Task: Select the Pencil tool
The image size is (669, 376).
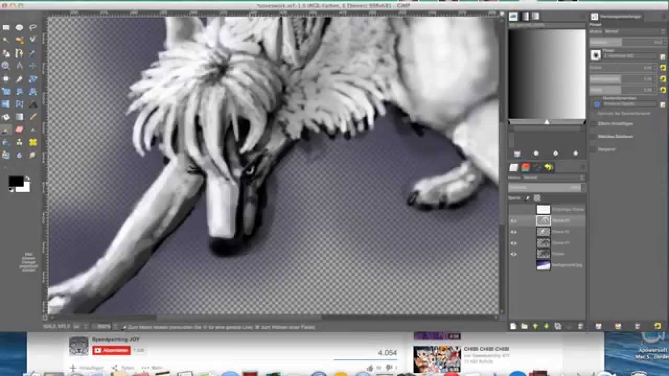Action: coord(33,117)
